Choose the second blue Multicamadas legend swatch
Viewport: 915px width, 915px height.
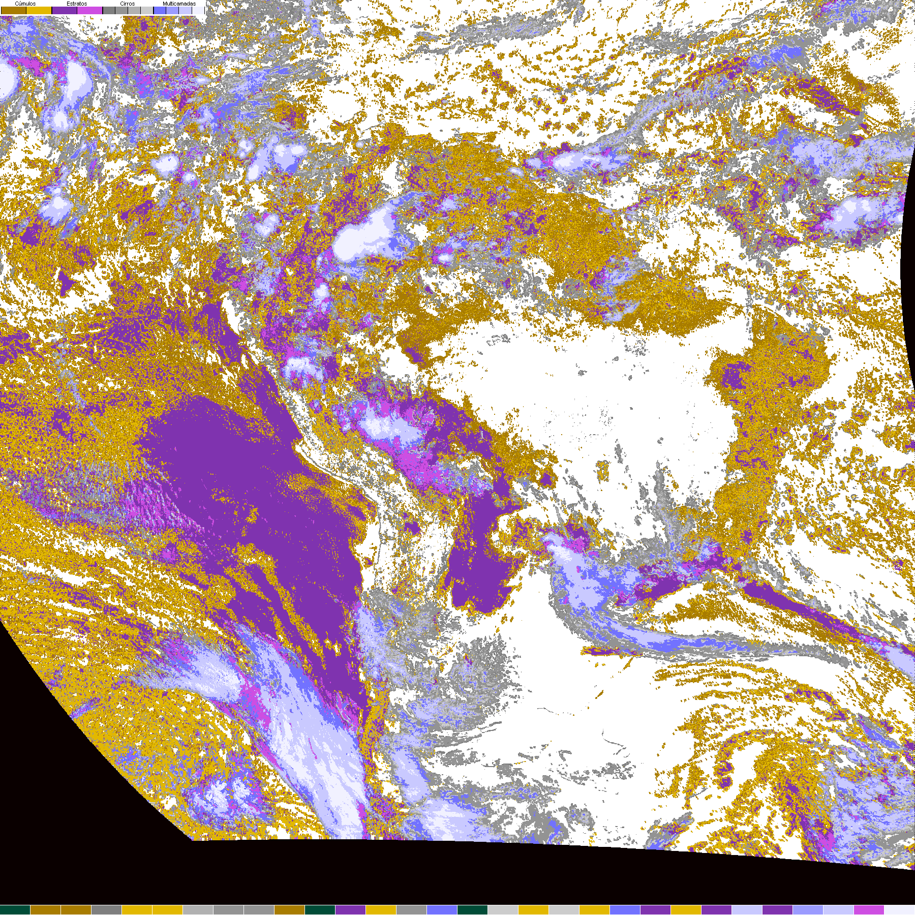coord(172,11)
